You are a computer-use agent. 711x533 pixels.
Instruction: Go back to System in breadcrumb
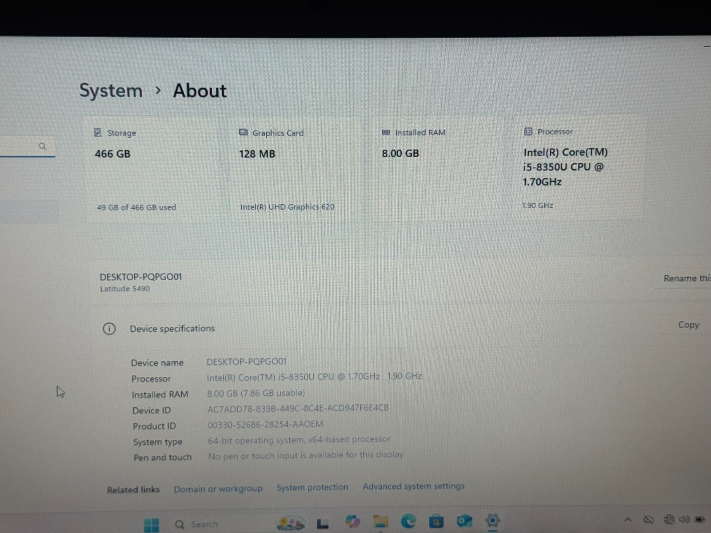coord(111,91)
